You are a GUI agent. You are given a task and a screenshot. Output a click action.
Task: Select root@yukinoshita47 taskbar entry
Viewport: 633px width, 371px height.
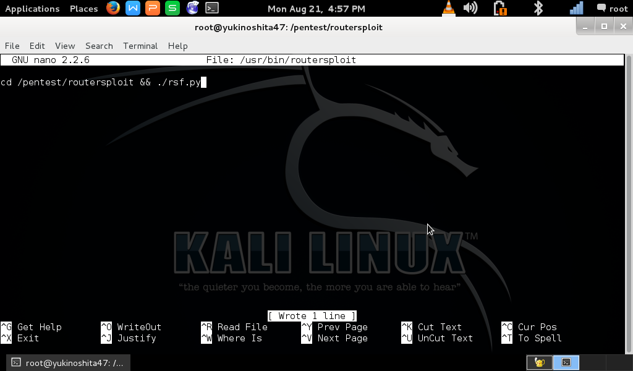(68, 362)
